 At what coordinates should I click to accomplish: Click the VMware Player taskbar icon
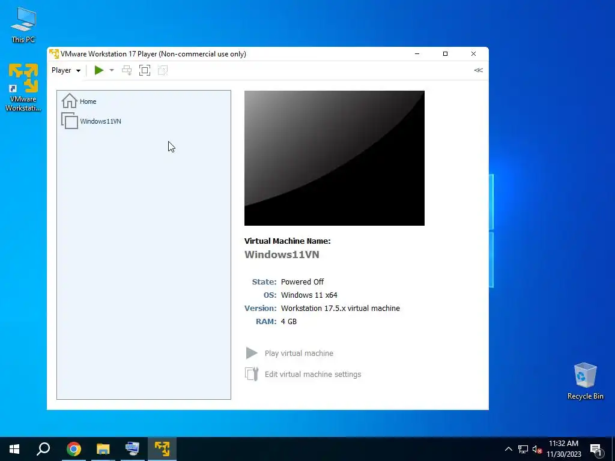[x=162, y=449]
